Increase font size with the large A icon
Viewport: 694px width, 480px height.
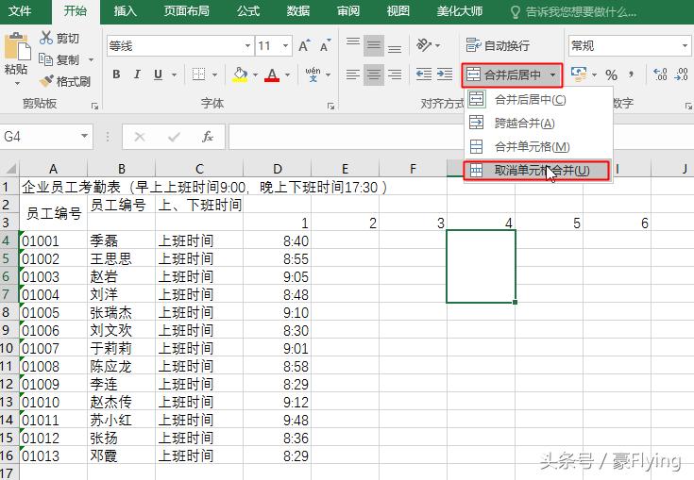(x=304, y=45)
